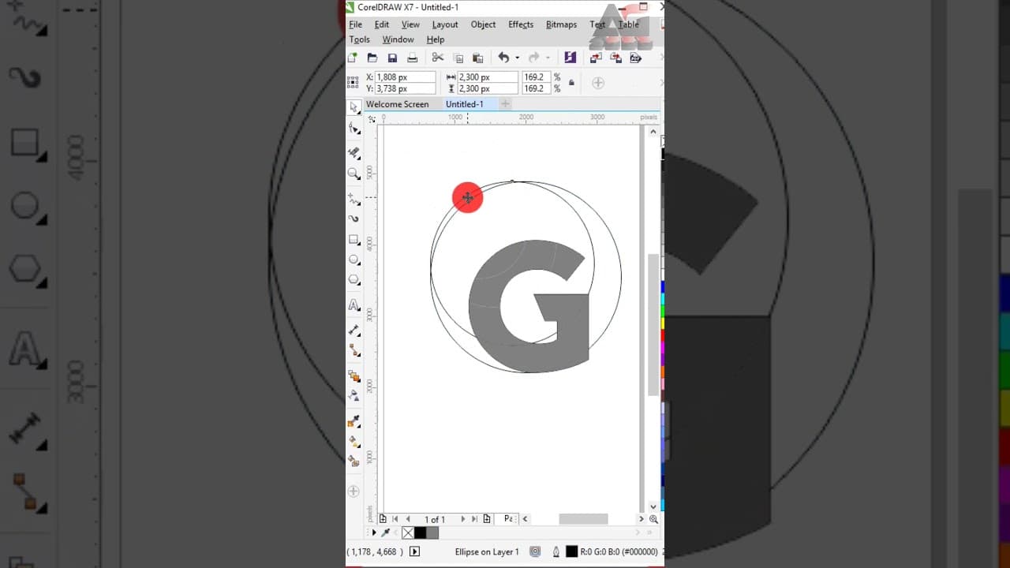Open the Bitmaps menu
1010x568 pixels.
[x=562, y=24]
